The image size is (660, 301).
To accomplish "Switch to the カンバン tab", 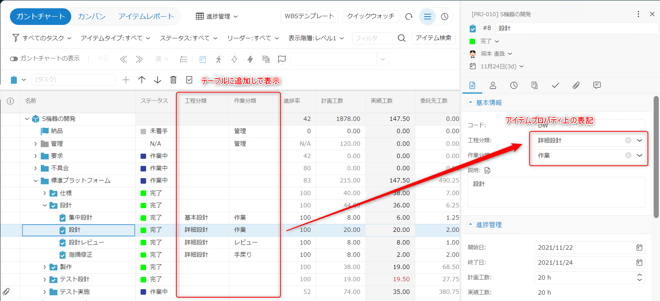I will [x=91, y=17].
